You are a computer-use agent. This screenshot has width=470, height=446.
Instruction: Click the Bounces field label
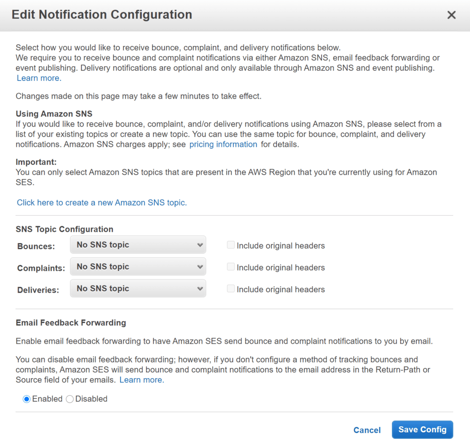coord(36,246)
